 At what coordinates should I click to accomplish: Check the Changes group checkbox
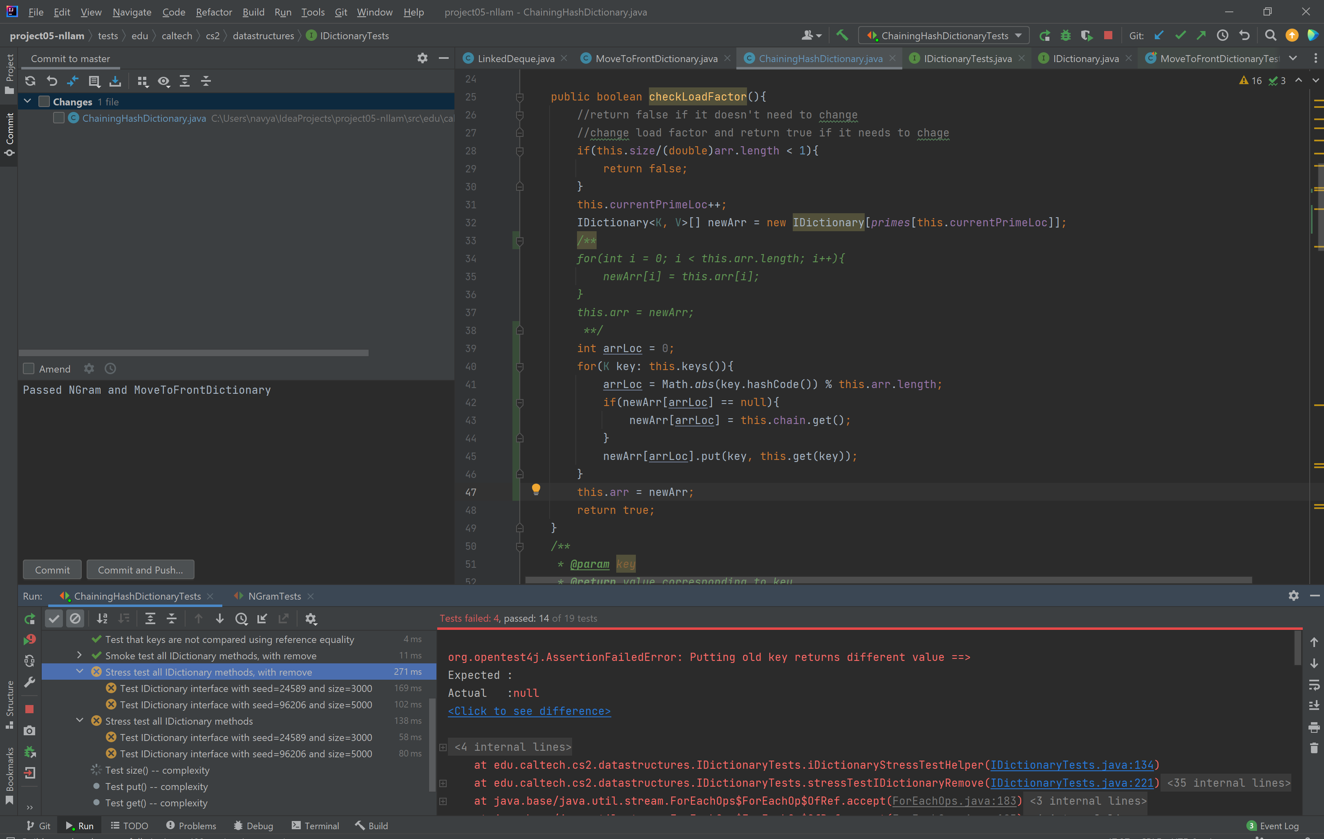[x=44, y=102]
